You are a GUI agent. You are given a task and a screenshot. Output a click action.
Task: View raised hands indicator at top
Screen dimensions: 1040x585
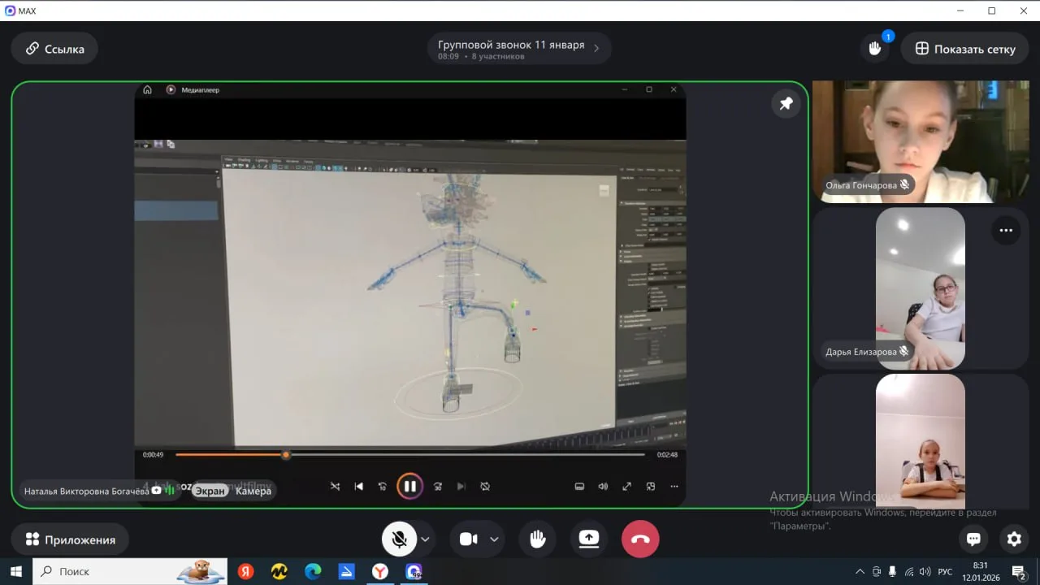(x=875, y=49)
